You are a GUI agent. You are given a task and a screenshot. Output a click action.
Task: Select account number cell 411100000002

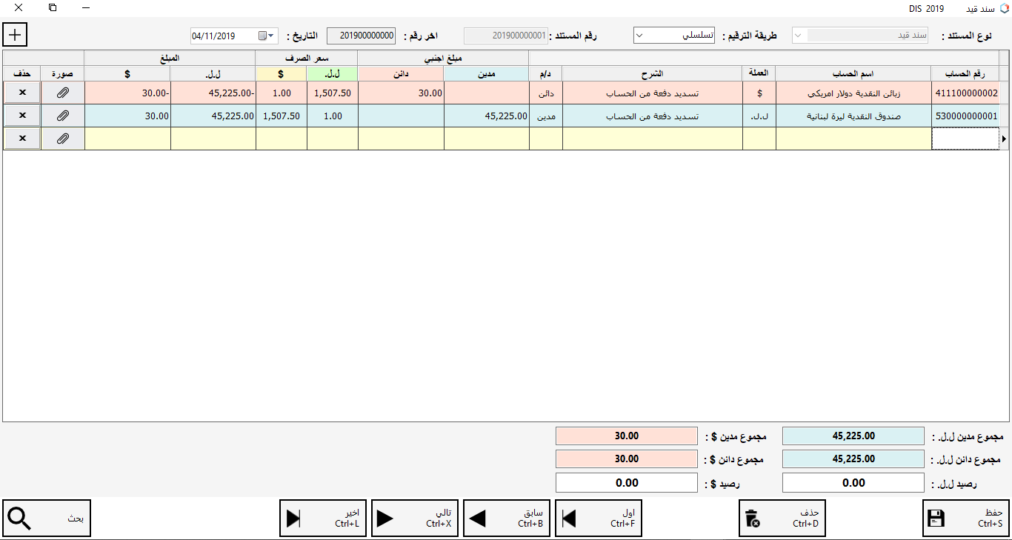click(x=965, y=93)
